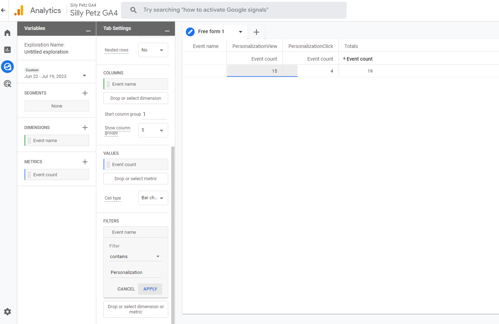Click the Nested rows label
Screen dimensions: 499x324
tap(116, 50)
